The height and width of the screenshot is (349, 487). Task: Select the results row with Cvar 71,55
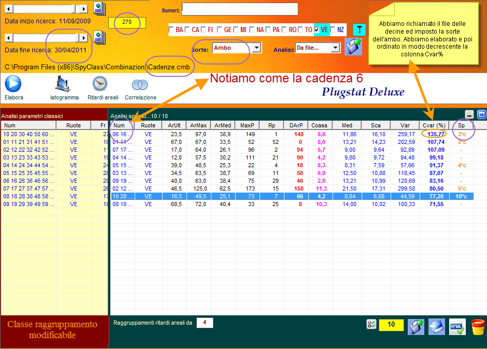point(292,205)
